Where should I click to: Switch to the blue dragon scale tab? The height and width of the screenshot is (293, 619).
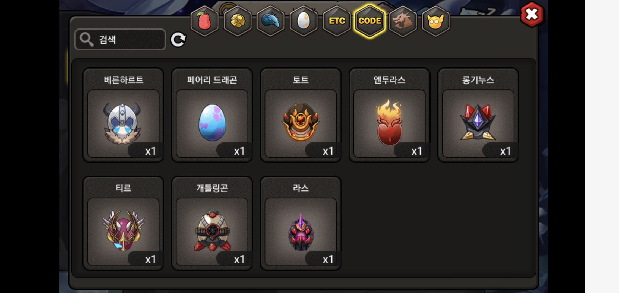coord(271,21)
